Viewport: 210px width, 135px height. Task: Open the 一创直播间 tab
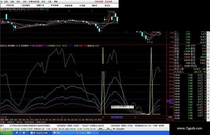click(25, 6)
